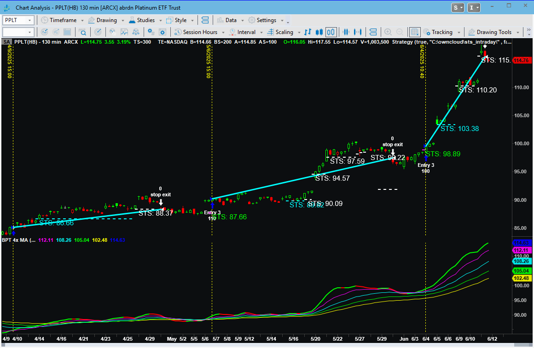
Task: Click the second circular chart-arrow toolbar icon
Action: pos(56,32)
